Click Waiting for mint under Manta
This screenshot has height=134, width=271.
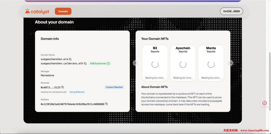click(x=211, y=78)
